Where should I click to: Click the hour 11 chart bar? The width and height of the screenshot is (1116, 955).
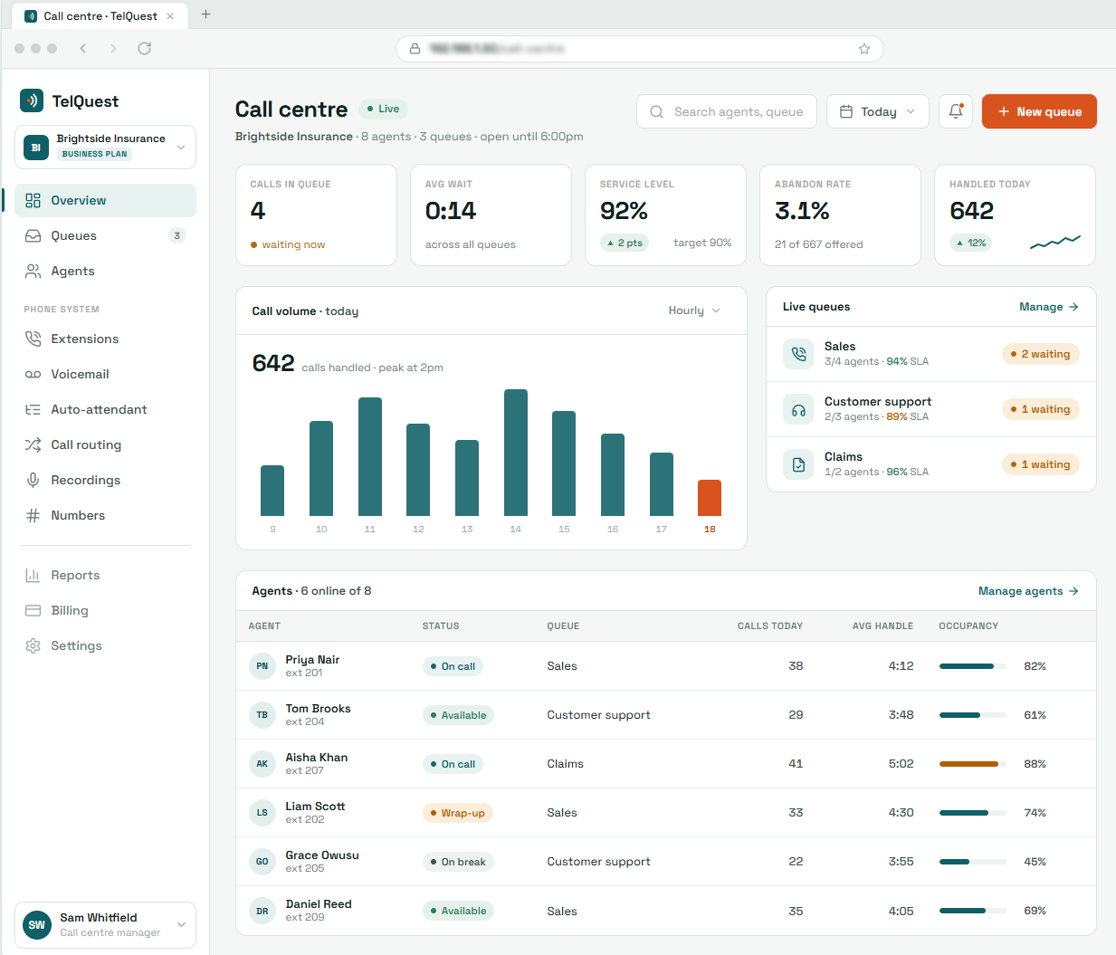pyautogui.click(x=370, y=456)
